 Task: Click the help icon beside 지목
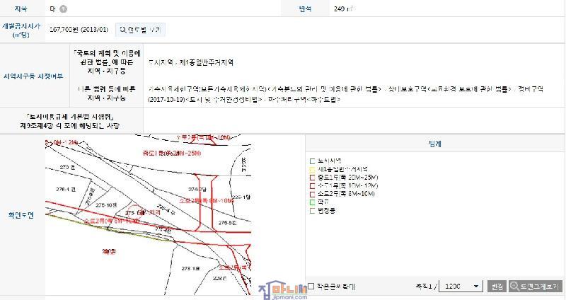(64, 9)
